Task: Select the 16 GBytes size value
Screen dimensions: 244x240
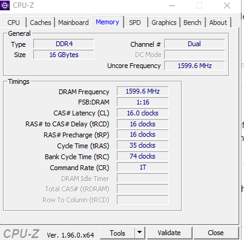Action: point(64,55)
